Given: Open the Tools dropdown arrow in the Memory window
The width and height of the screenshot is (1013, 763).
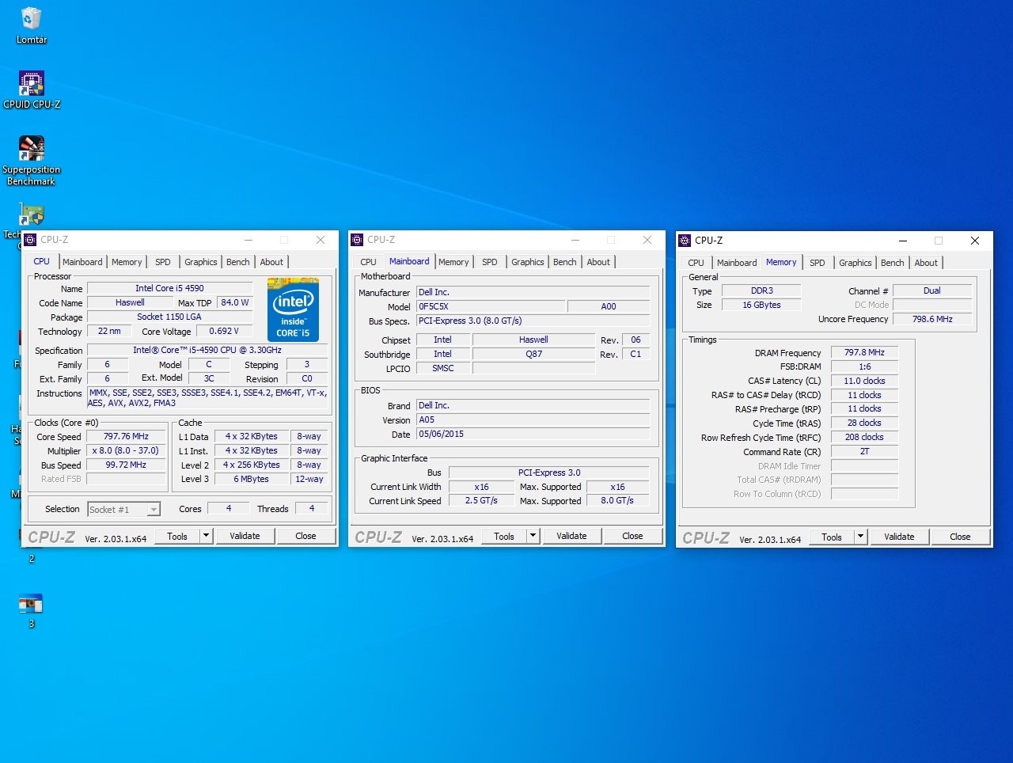Looking at the screenshot, I should [x=860, y=537].
